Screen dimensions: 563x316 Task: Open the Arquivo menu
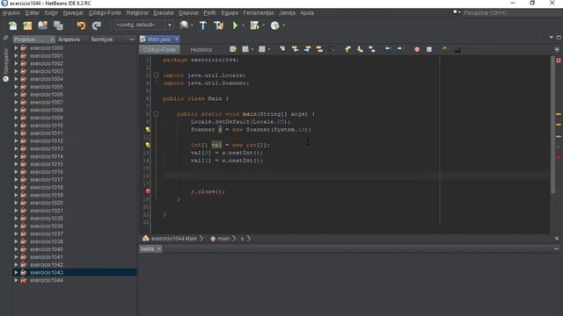(x=11, y=13)
